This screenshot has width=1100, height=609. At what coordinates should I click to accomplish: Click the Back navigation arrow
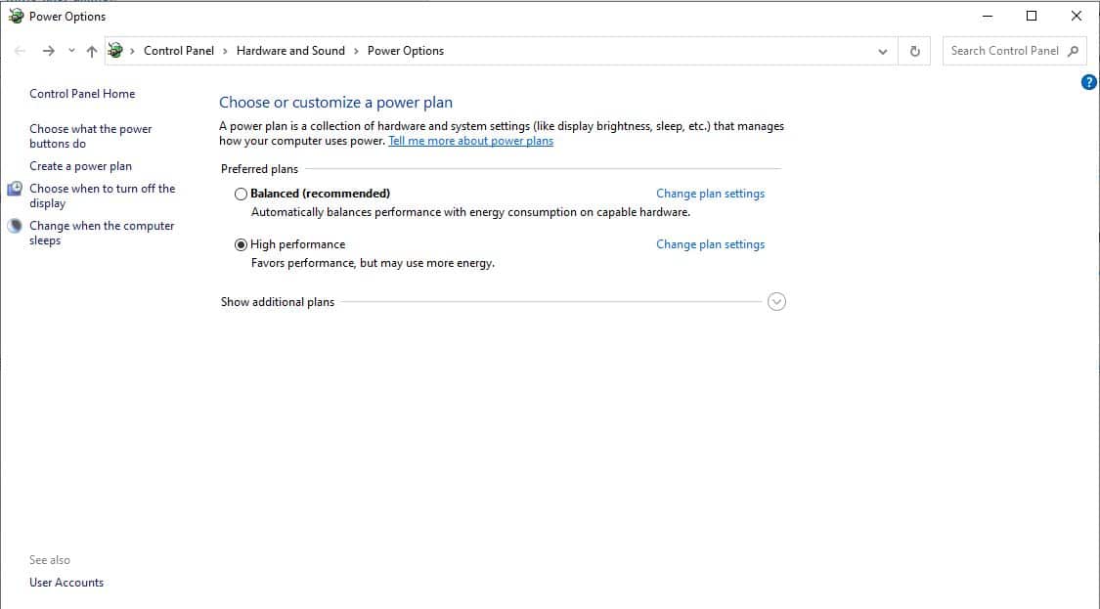point(21,51)
